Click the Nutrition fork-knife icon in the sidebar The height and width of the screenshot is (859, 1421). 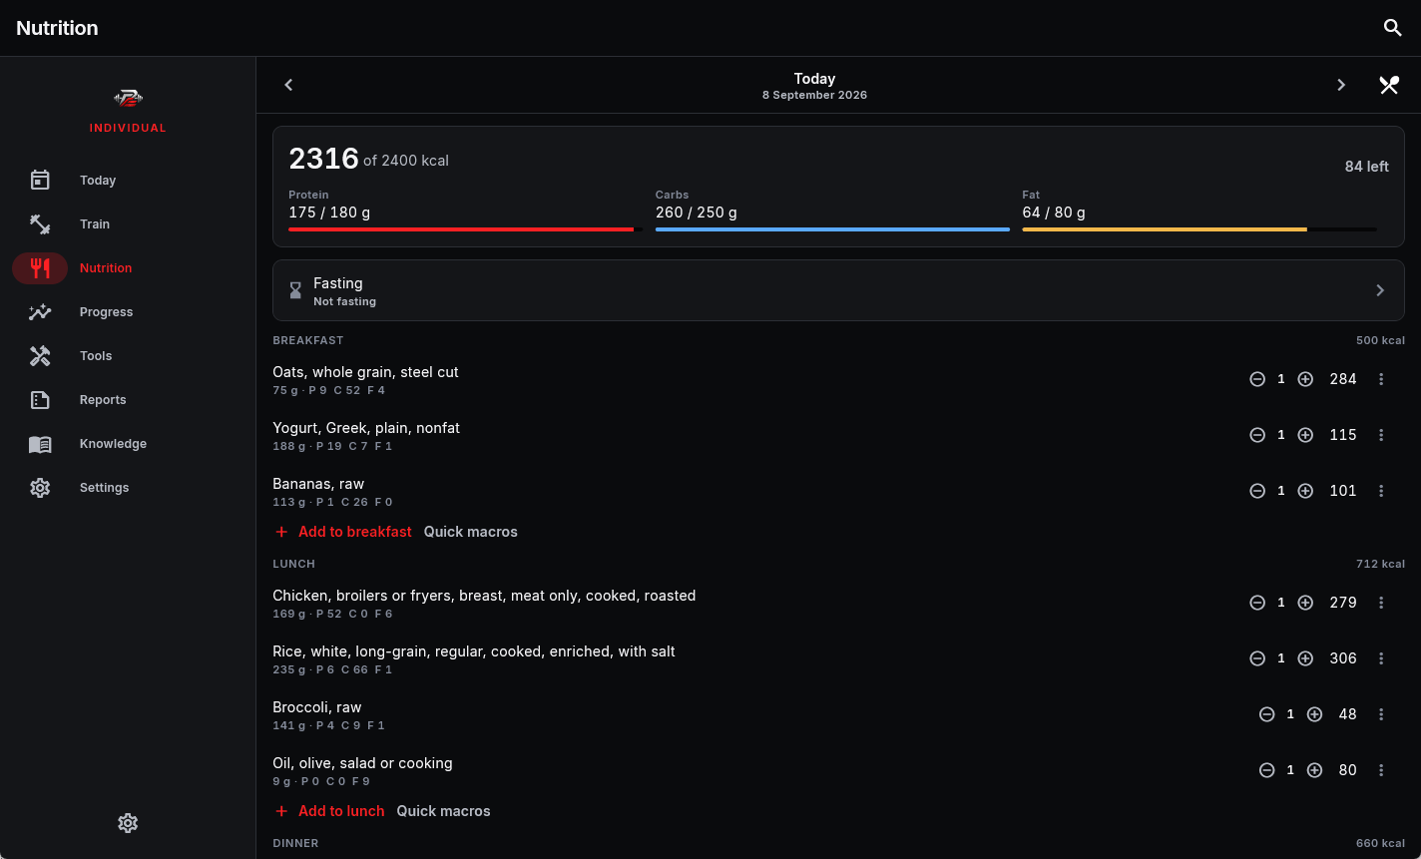pos(40,268)
